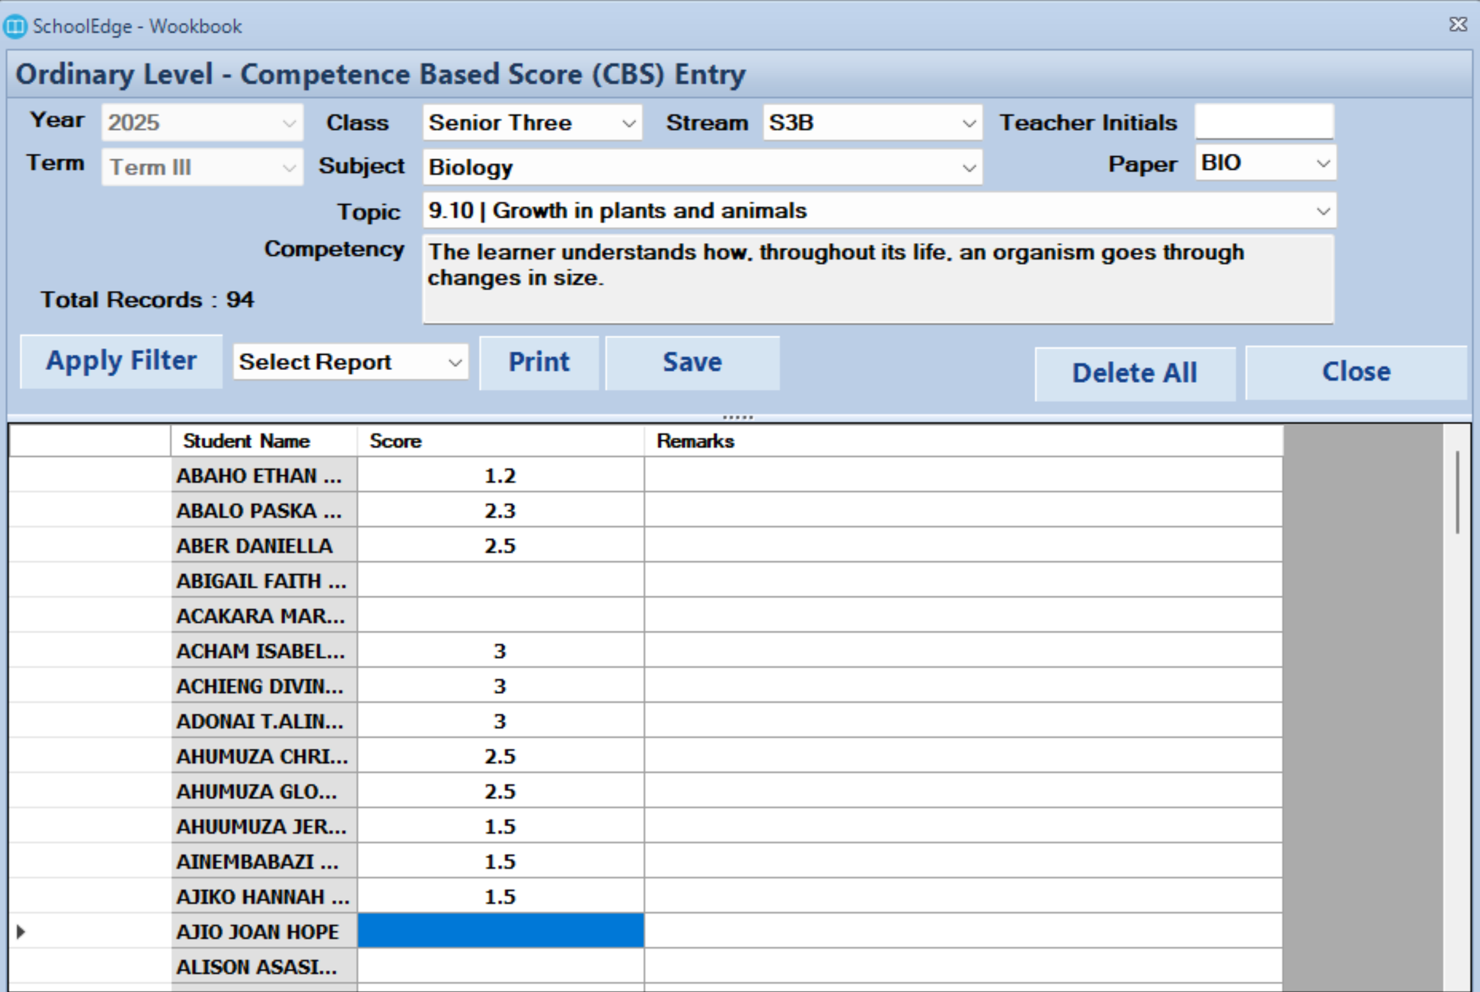The height and width of the screenshot is (992, 1480).
Task: Click the Score column header
Action: pos(500,441)
